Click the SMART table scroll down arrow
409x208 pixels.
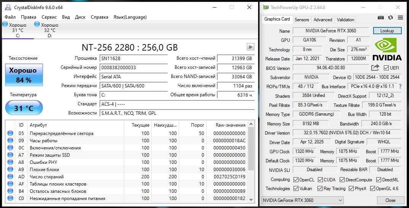tap(251, 199)
